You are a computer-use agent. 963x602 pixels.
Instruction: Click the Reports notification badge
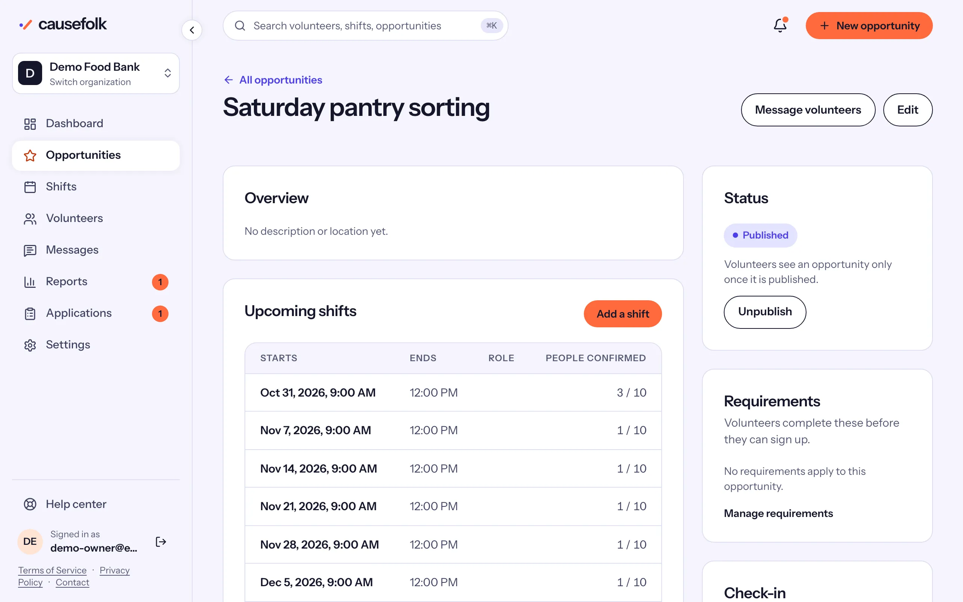[x=160, y=282]
